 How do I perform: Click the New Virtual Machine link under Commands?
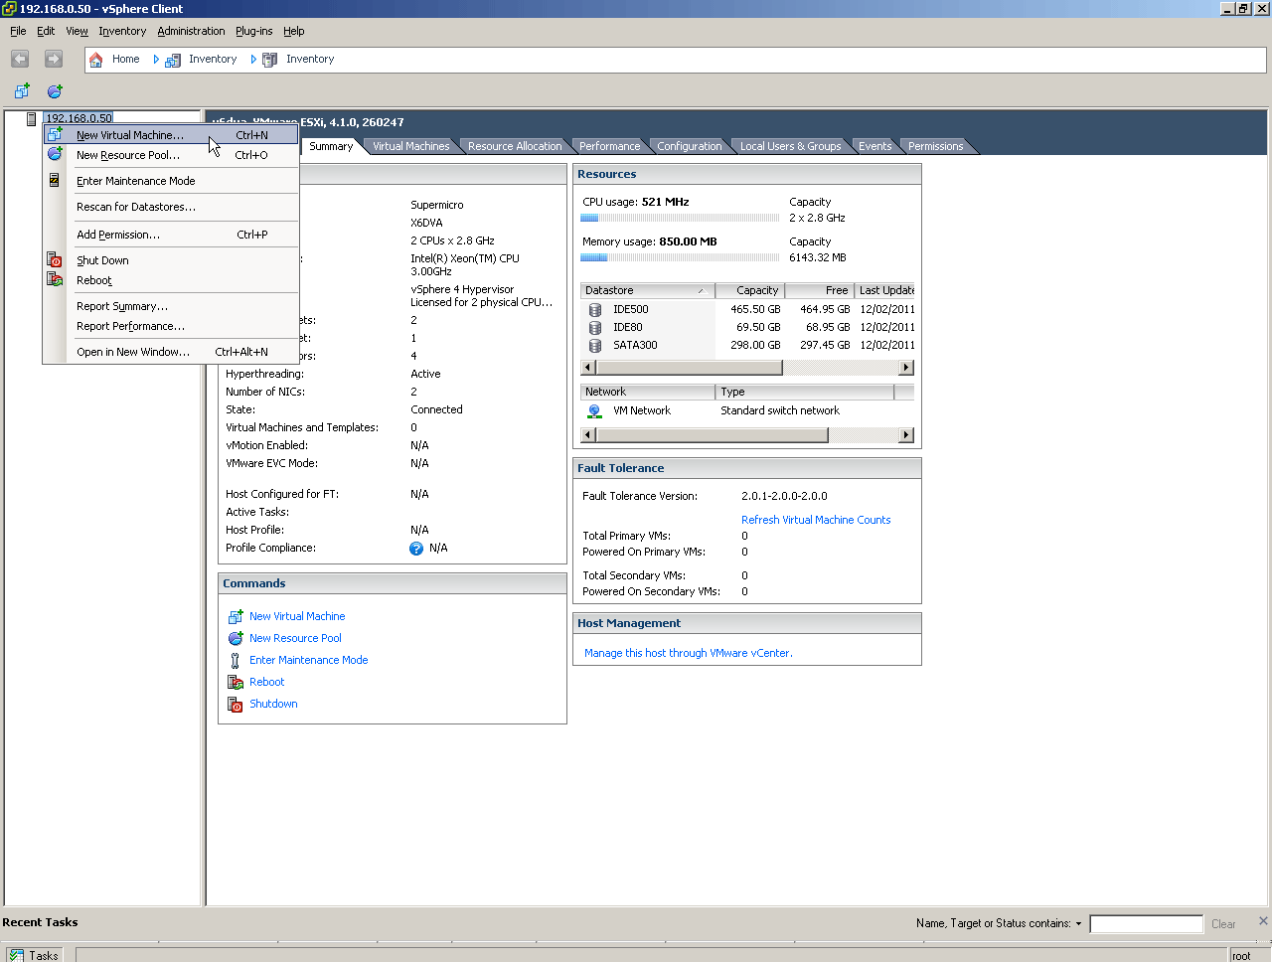297,617
